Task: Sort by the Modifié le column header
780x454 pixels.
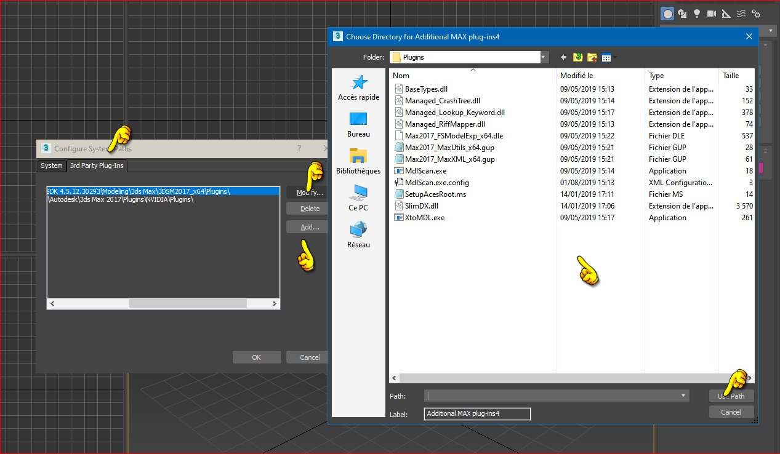Action: [x=600, y=76]
